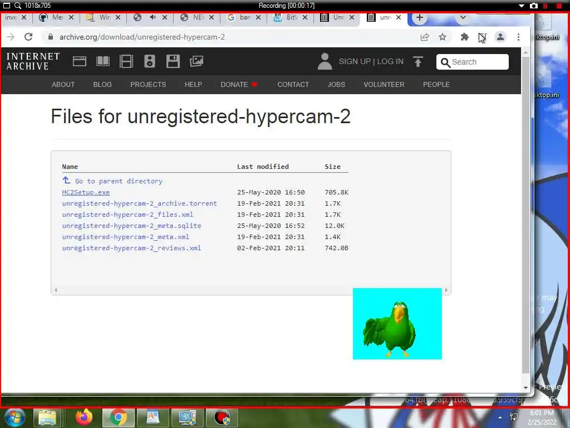Open the tab search chevron dropdown
The width and height of the screenshot is (570, 428).
point(463,17)
